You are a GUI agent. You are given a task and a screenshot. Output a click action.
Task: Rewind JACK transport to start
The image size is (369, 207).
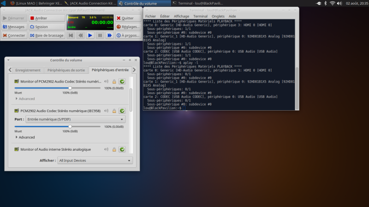[71, 35]
